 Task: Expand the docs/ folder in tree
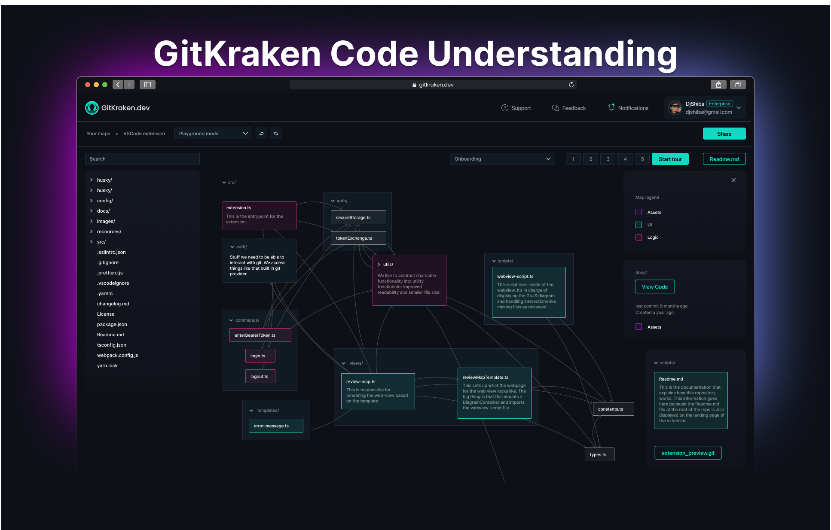(91, 211)
